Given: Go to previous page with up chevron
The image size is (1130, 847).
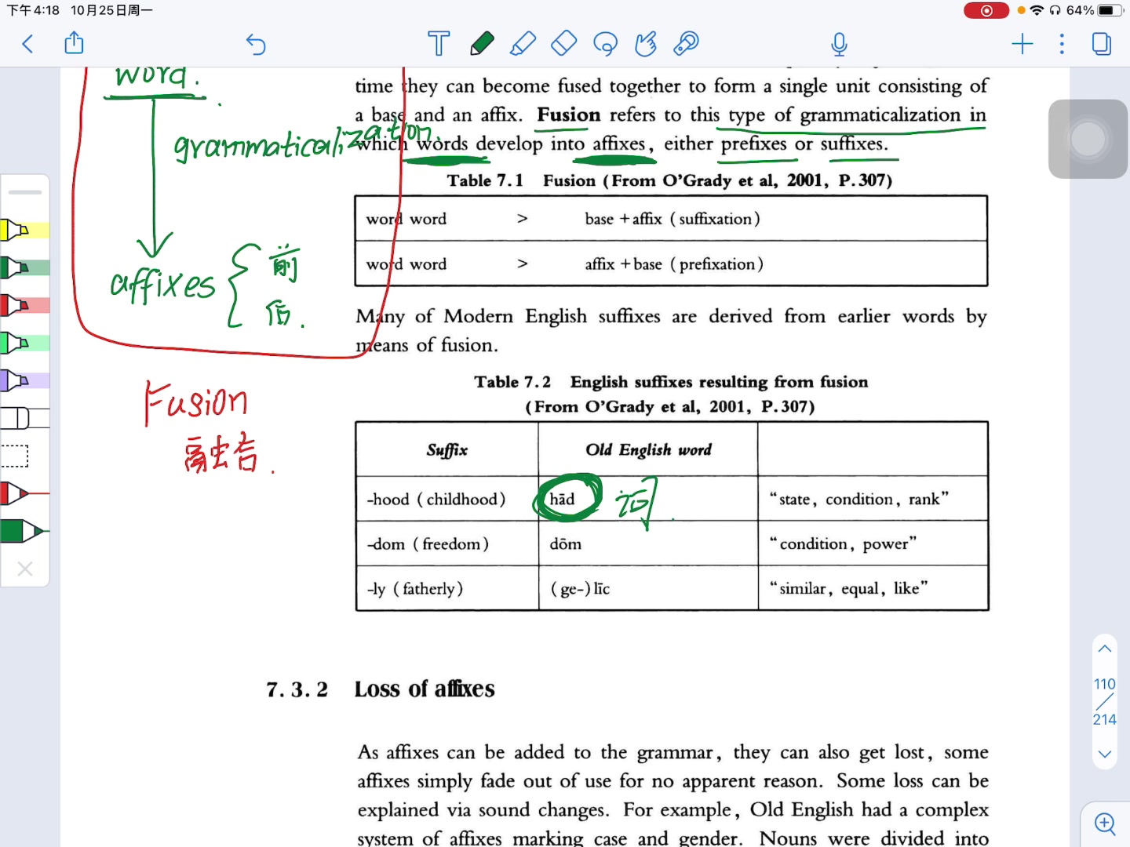Looking at the screenshot, I should (1105, 649).
